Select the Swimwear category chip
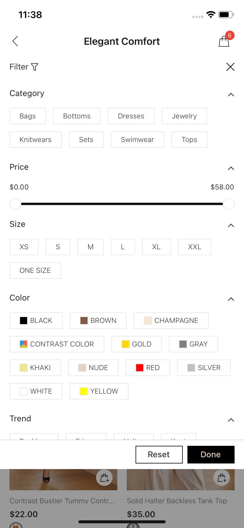The image size is (244, 528). (138, 140)
